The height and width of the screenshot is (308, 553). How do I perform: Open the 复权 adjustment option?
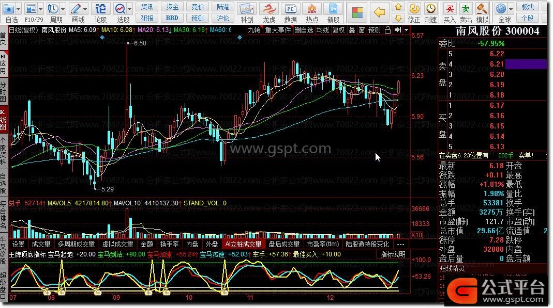coord(338,30)
